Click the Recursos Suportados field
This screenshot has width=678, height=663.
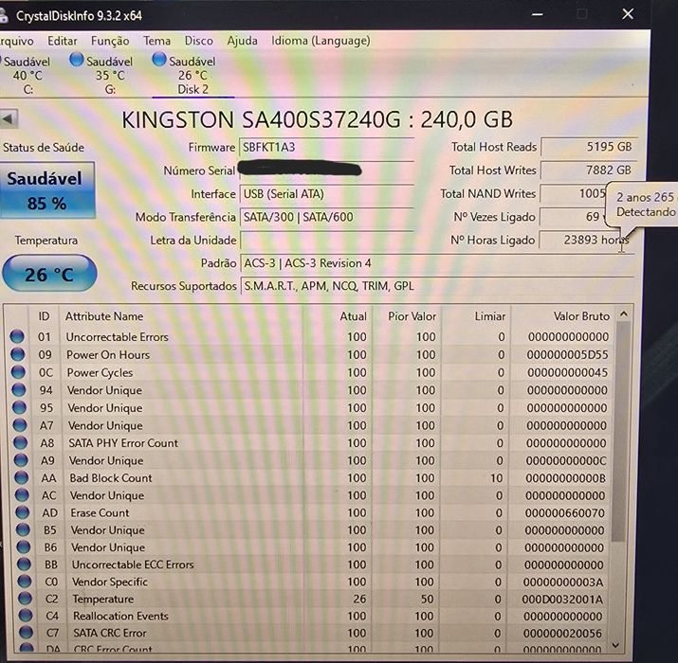click(x=437, y=286)
